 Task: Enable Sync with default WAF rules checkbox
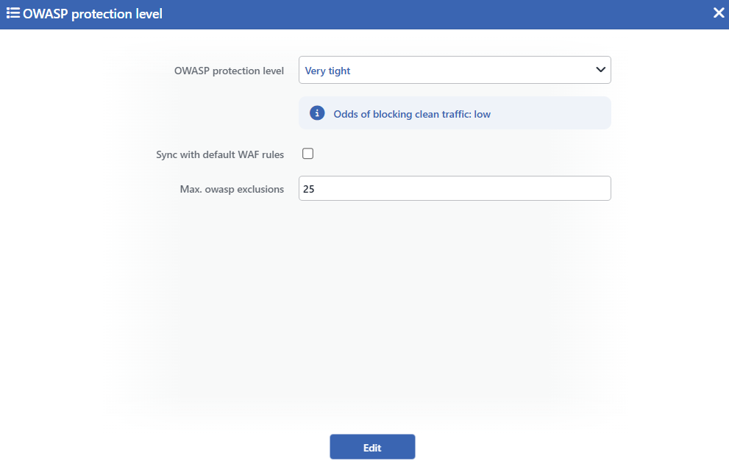point(307,154)
